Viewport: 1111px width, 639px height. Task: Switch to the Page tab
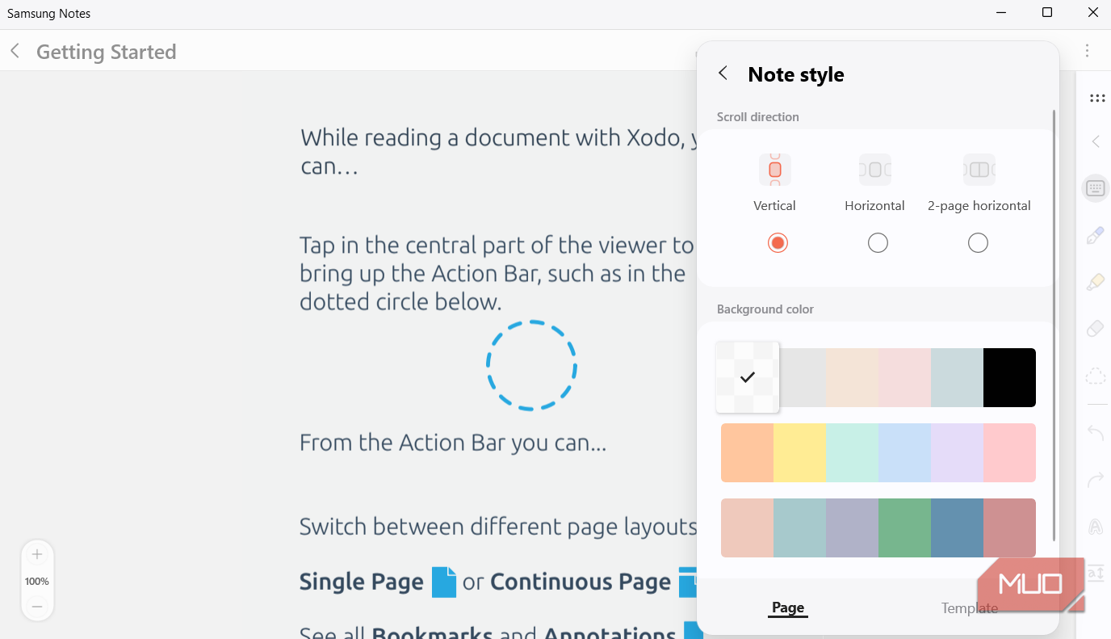788,608
